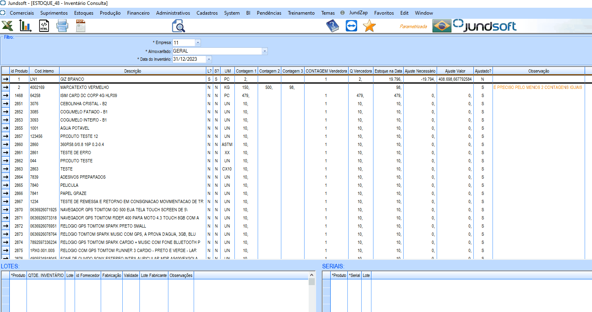This screenshot has width=592, height=312.
Task: Open the Suprimentos menu
Action: pyautogui.click(x=54, y=13)
